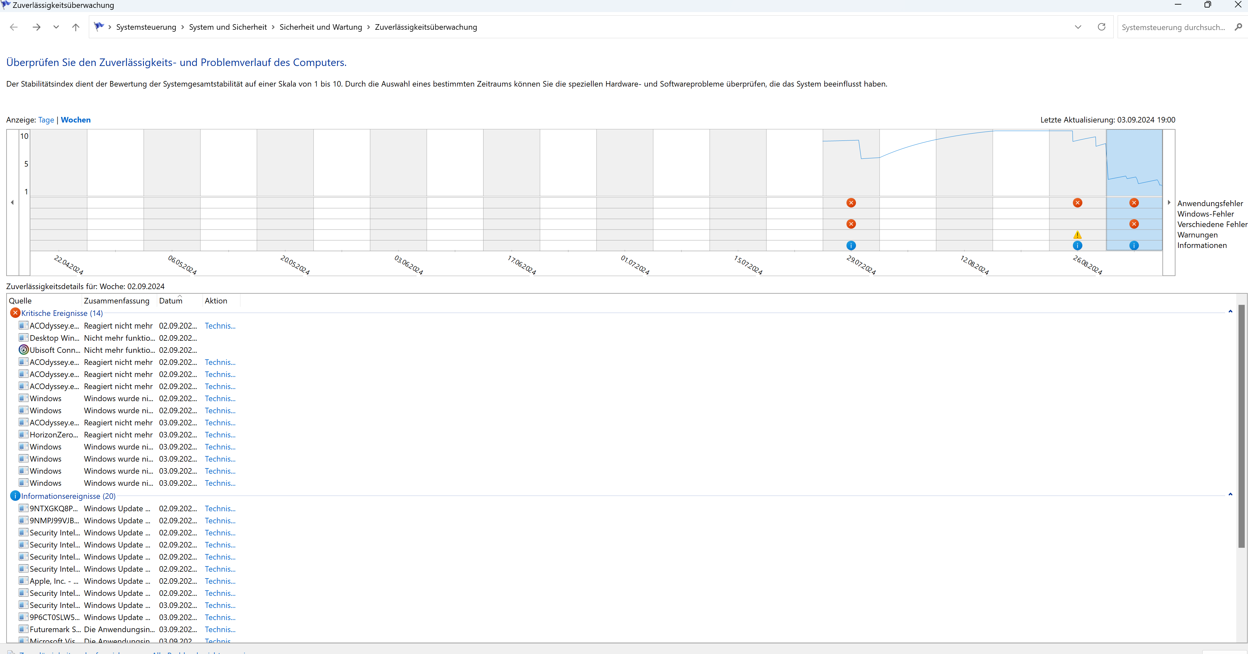This screenshot has width=1248, height=654.
Task: Open address bar history dropdown
Action: tap(1078, 27)
